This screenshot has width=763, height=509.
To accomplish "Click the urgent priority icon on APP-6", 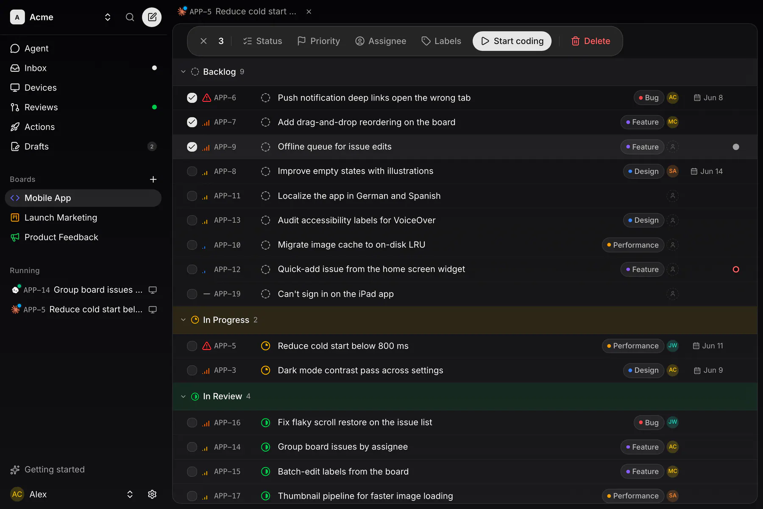I will pyautogui.click(x=206, y=98).
